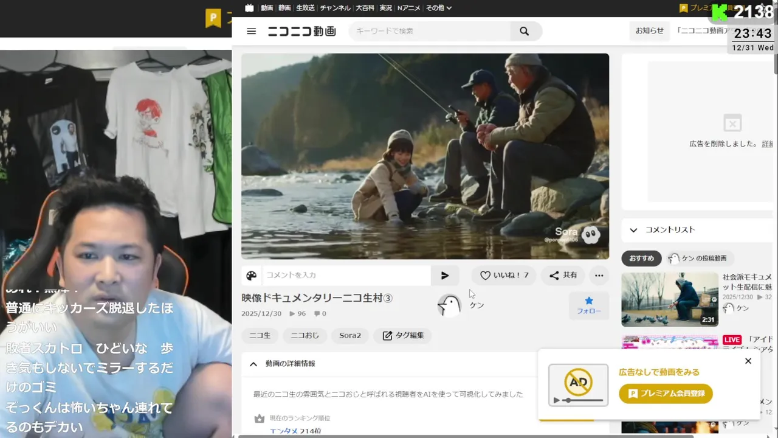778x438 pixels.
Task: Click the 社会派モキュメ recommended video title
Action: pyautogui.click(x=747, y=282)
